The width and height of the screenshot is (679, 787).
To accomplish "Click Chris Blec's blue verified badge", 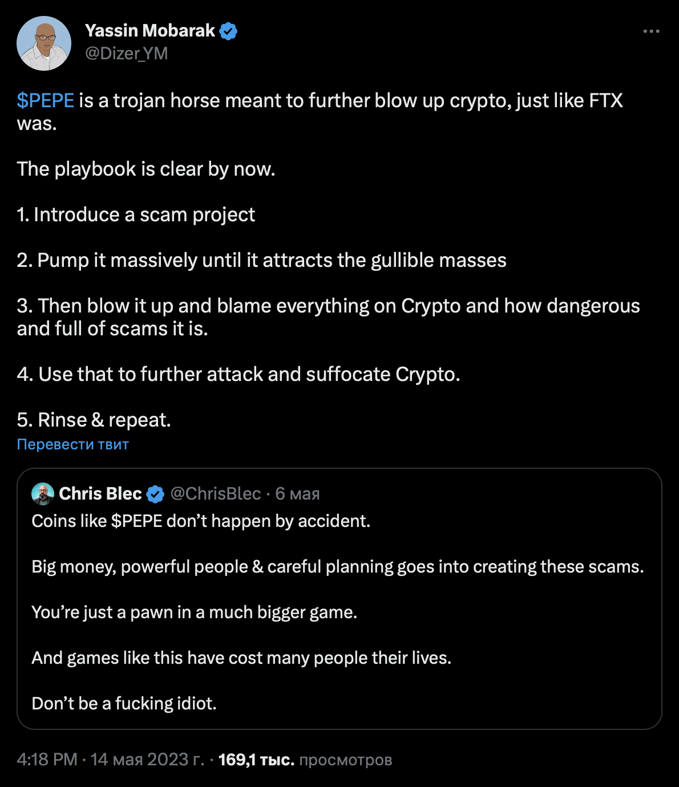I will [156, 494].
